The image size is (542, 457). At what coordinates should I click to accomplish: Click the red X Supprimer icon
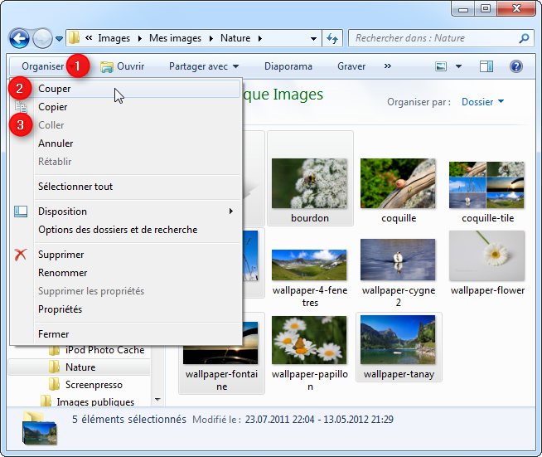click(x=22, y=255)
